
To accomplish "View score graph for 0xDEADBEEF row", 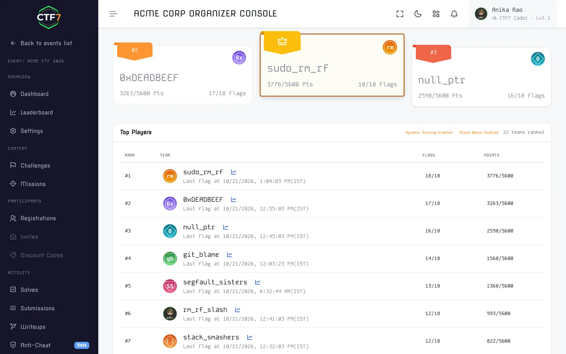I will (233, 200).
